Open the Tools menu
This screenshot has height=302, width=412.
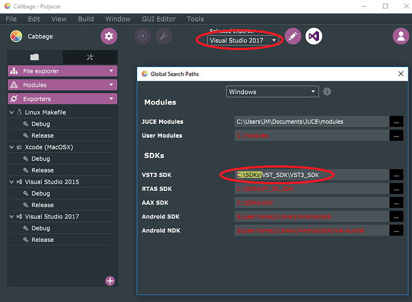tap(195, 19)
